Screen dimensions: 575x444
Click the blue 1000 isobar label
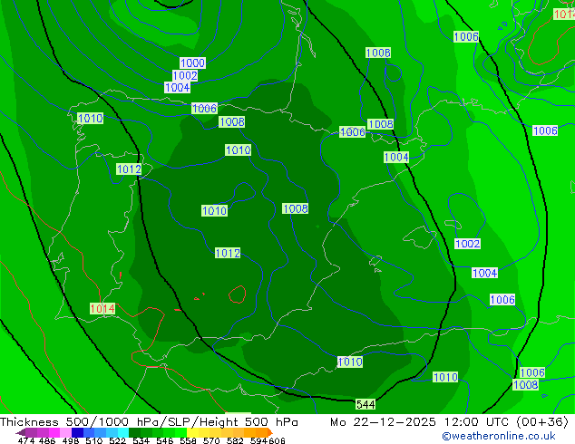[192, 63]
